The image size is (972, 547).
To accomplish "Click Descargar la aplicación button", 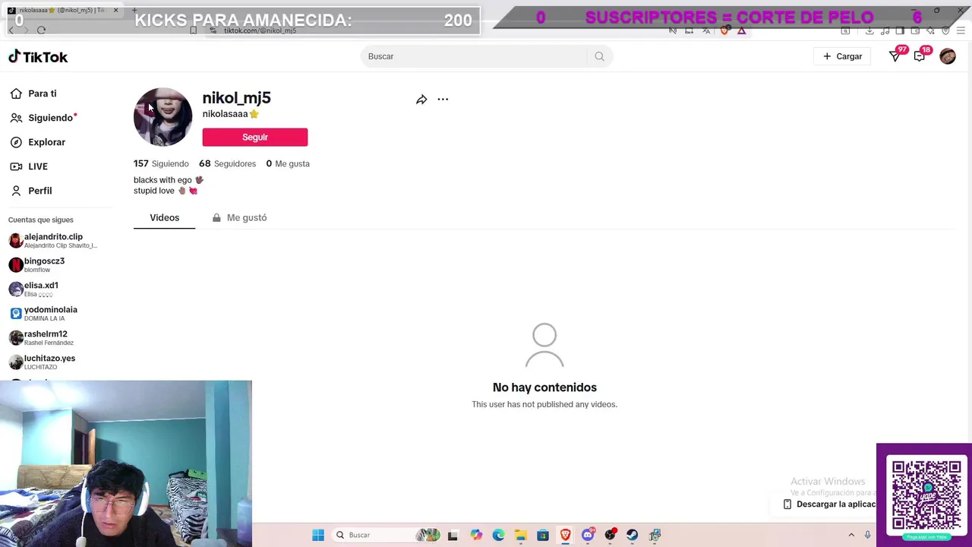I will click(x=828, y=504).
